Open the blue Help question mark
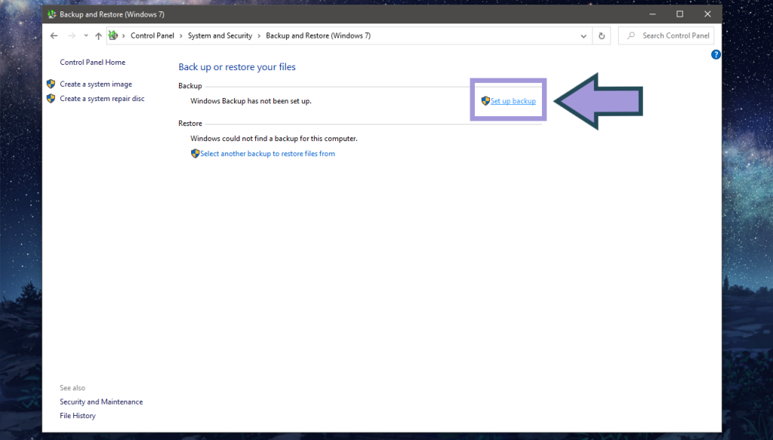This screenshot has width=773, height=440. point(716,54)
